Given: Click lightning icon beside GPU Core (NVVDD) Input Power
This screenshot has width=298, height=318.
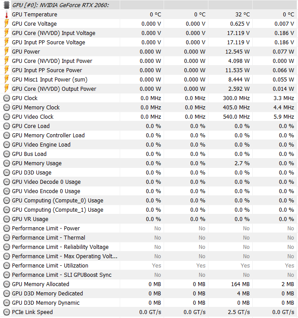Looking at the screenshot, I should 7,61.
